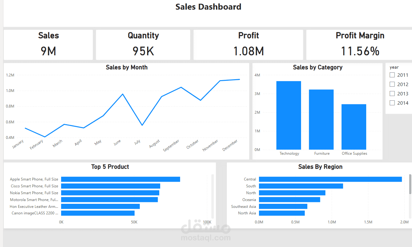This screenshot has width=412, height=247.
Task: Select the Technology bar in Sales by Category
Action: click(x=289, y=115)
